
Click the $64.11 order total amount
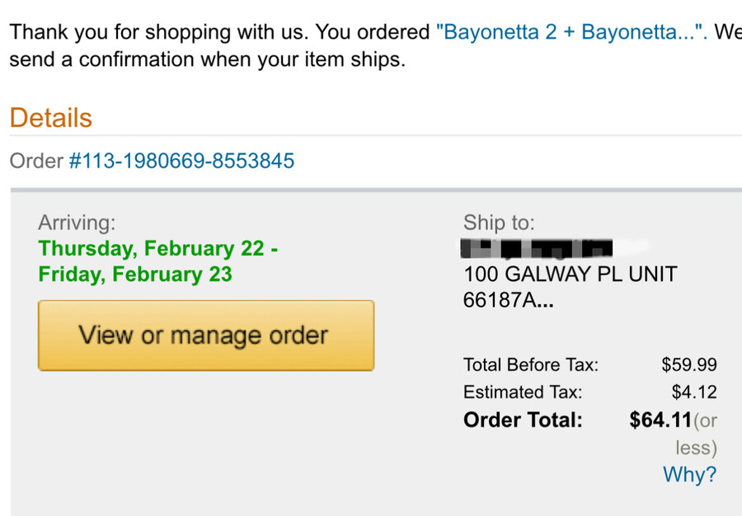(660, 420)
